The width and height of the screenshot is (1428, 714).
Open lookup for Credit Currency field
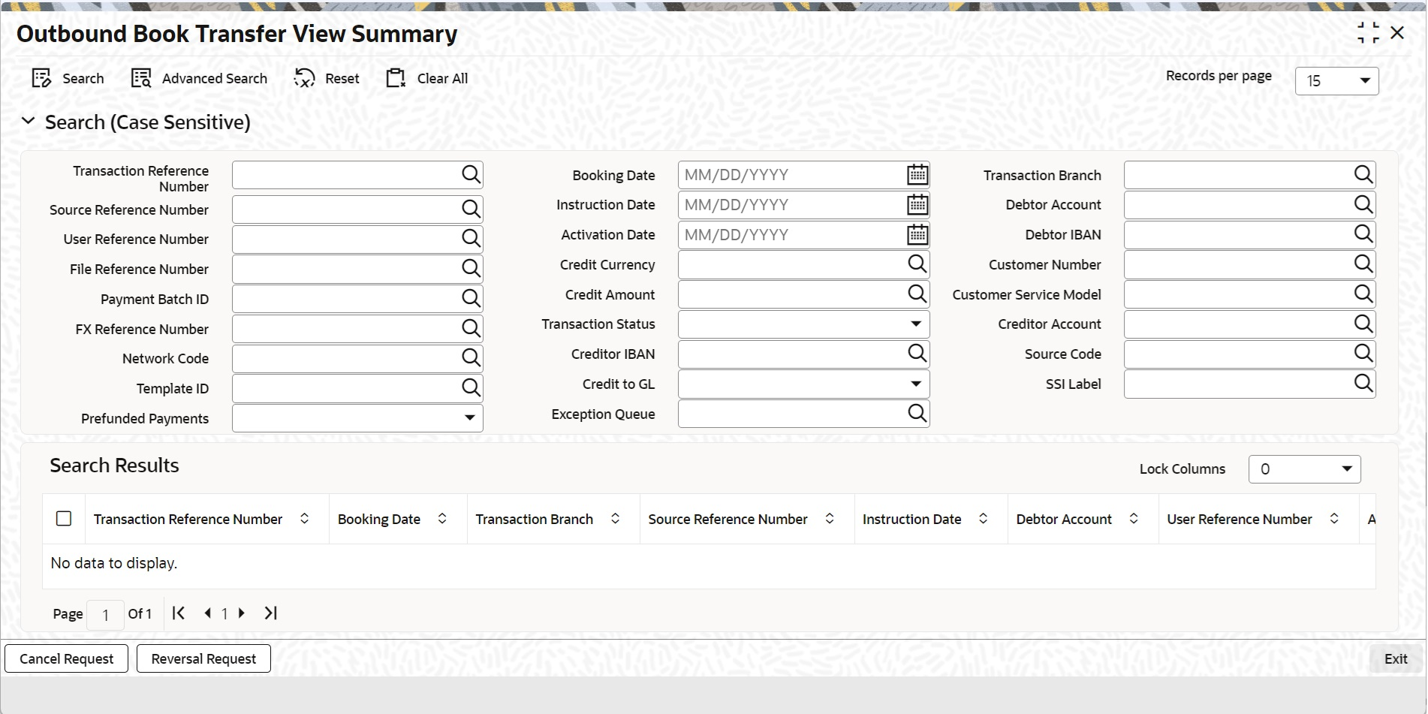point(917,264)
